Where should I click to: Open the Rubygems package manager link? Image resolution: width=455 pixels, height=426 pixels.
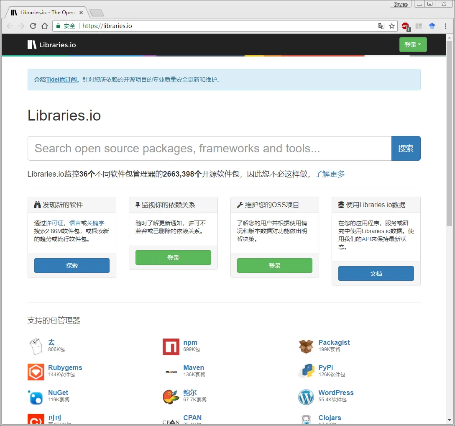coord(65,368)
